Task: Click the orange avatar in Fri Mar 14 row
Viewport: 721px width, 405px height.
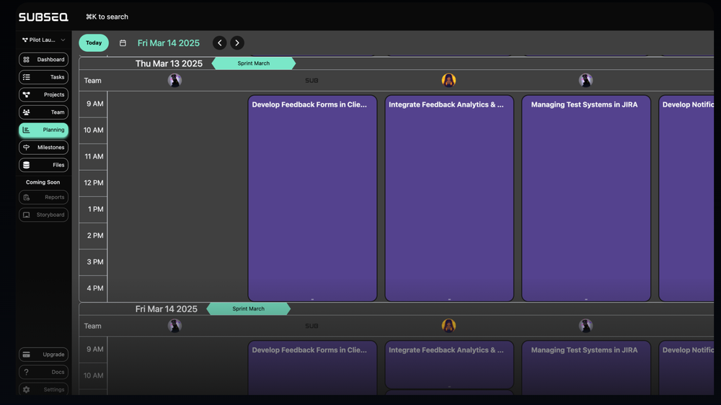Action: tap(448, 326)
